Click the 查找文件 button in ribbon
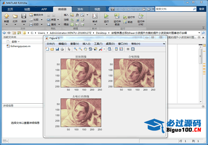This screenshot has width=208, height=145. tap(36, 15)
